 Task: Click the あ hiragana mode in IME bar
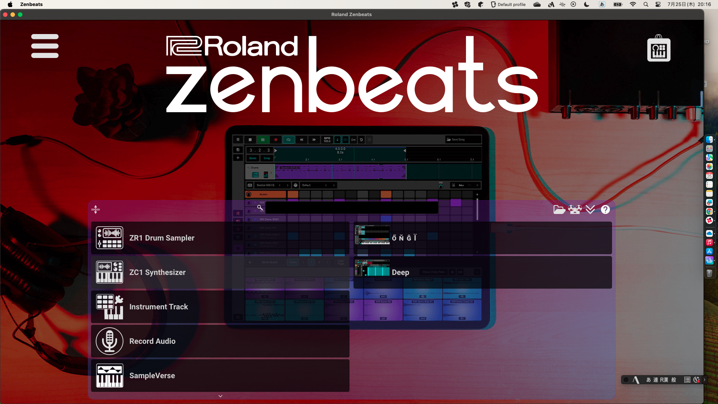click(x=648, y=380)
